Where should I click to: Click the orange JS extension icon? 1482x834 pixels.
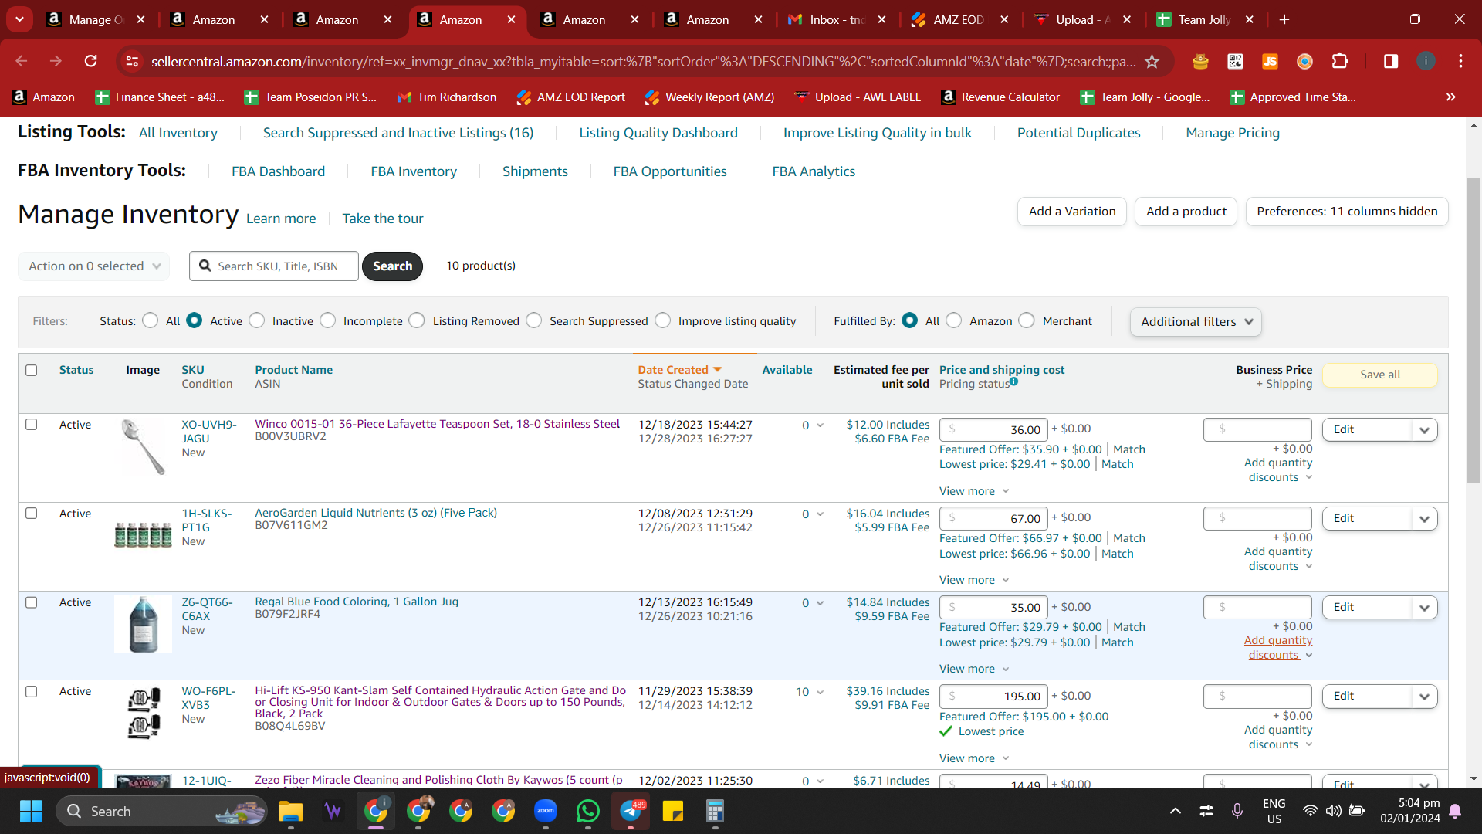coord(1270,61)
